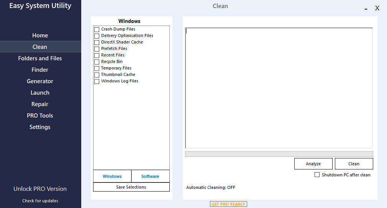The width and height of the screenshot is (387, 208).
Task: Check the DirectX Shader Cache box
Action: coord(97,42)
